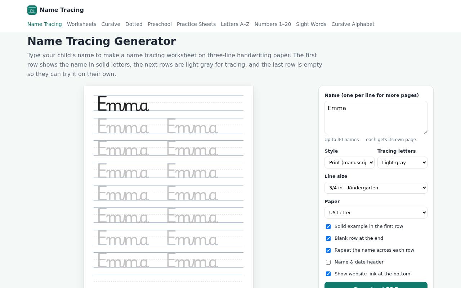This screenshot has width=461, height=288.
Task: Navigate to Sight Words
Action: click(x=311, y=24)
